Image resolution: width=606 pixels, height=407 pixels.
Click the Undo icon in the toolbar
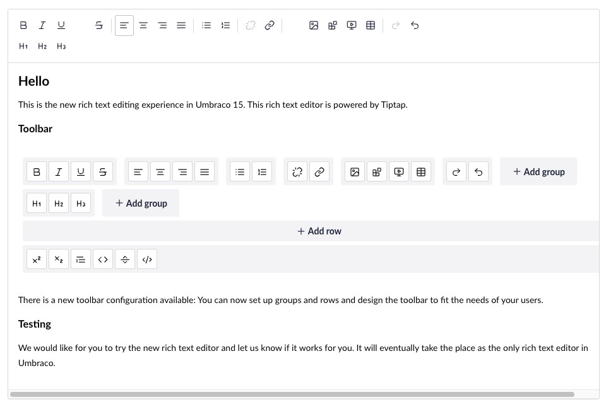415,25
